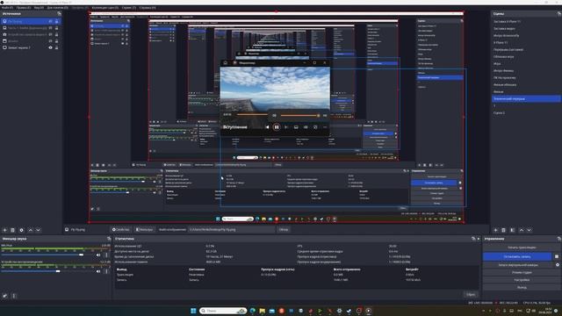Lock the Захват экрана 2 source

(56, 47)
